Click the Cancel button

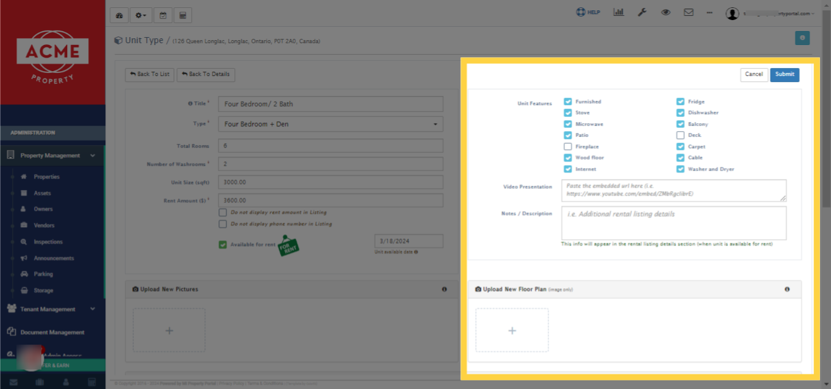[x=754, y=74]
